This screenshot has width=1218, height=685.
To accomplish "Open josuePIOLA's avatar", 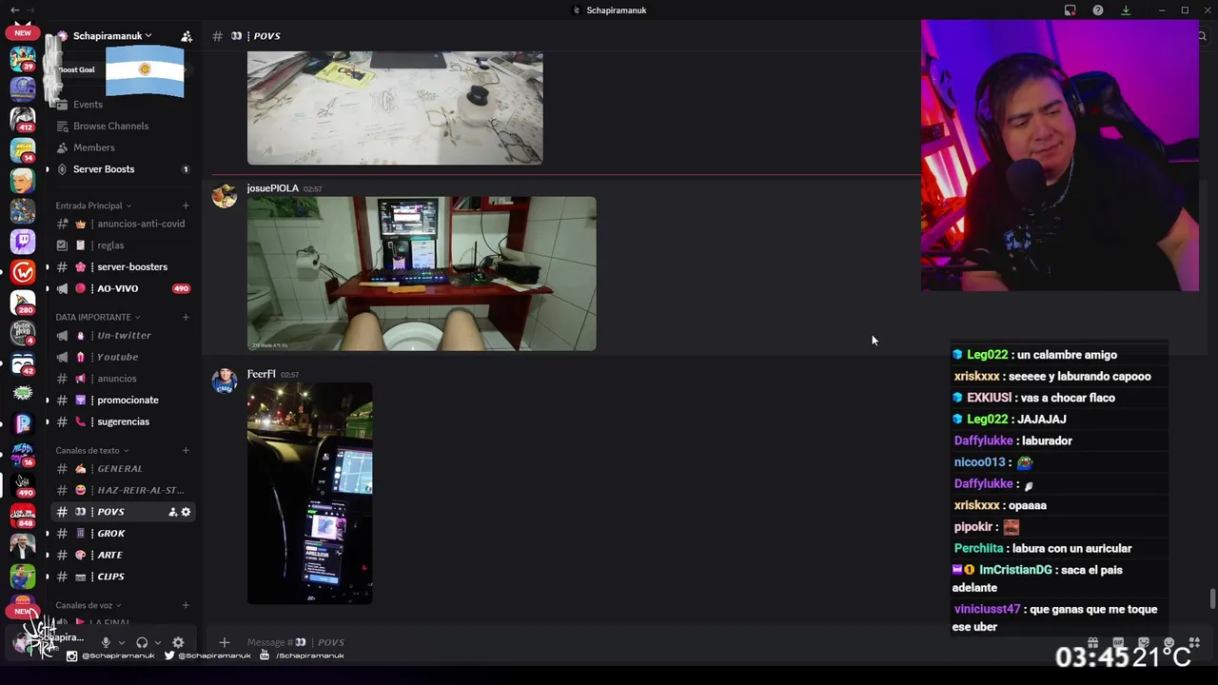I will (225, 195).
